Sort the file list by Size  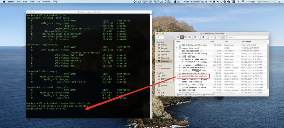216,42
